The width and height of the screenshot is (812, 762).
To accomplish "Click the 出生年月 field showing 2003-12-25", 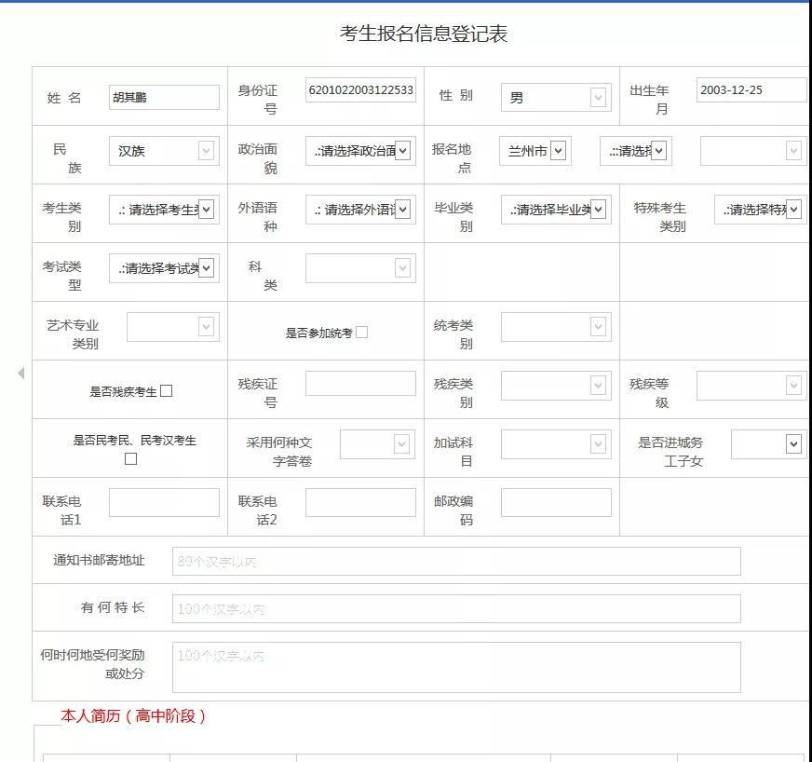I will 751,89.
